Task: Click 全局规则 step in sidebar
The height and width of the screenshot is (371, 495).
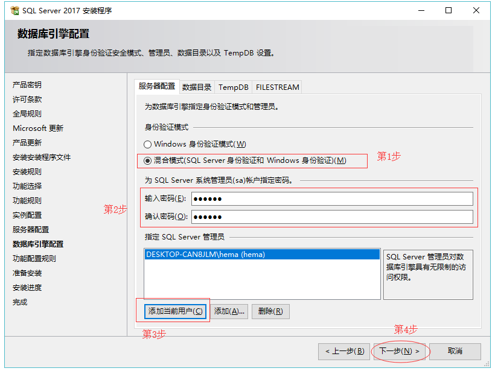Action: (27, 114)
